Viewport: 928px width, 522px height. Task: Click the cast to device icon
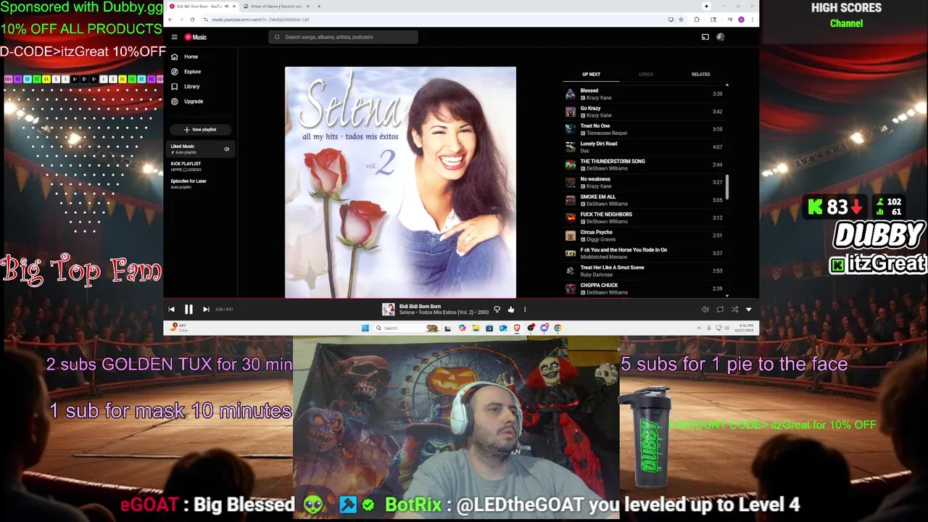(x=705, y=37)
